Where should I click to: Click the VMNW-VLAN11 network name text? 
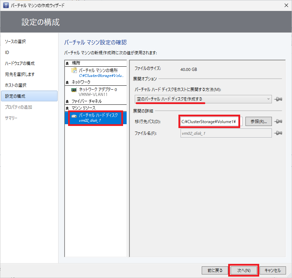[x=93, y=95]
